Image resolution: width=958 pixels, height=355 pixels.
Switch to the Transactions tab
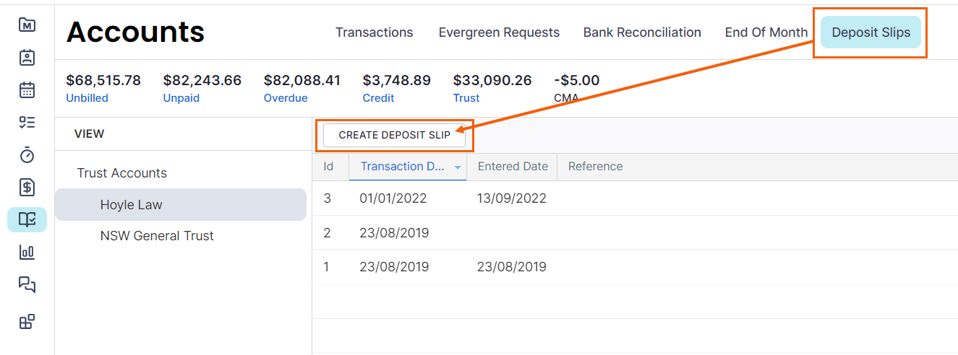(375, 32)
